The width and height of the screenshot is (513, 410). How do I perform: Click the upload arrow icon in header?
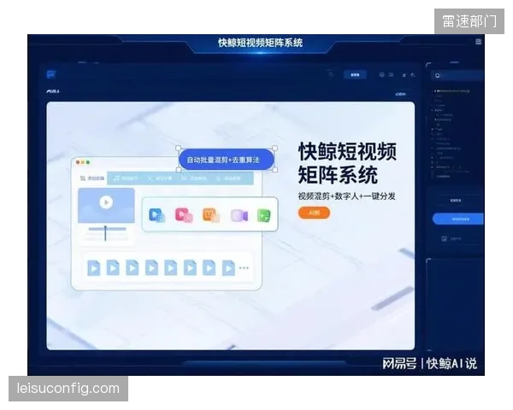pos(413,75)
